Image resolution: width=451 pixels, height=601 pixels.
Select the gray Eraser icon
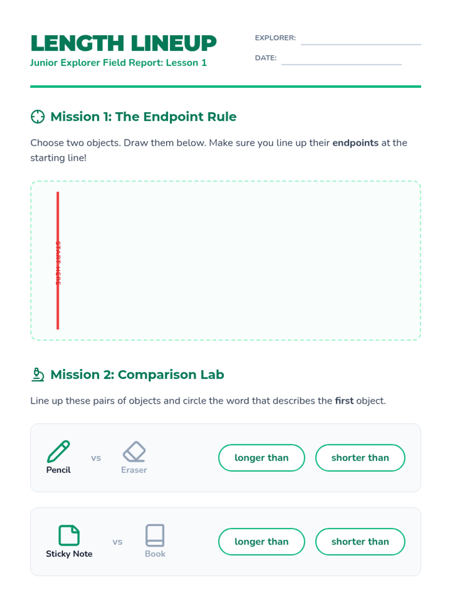(134, 452)
